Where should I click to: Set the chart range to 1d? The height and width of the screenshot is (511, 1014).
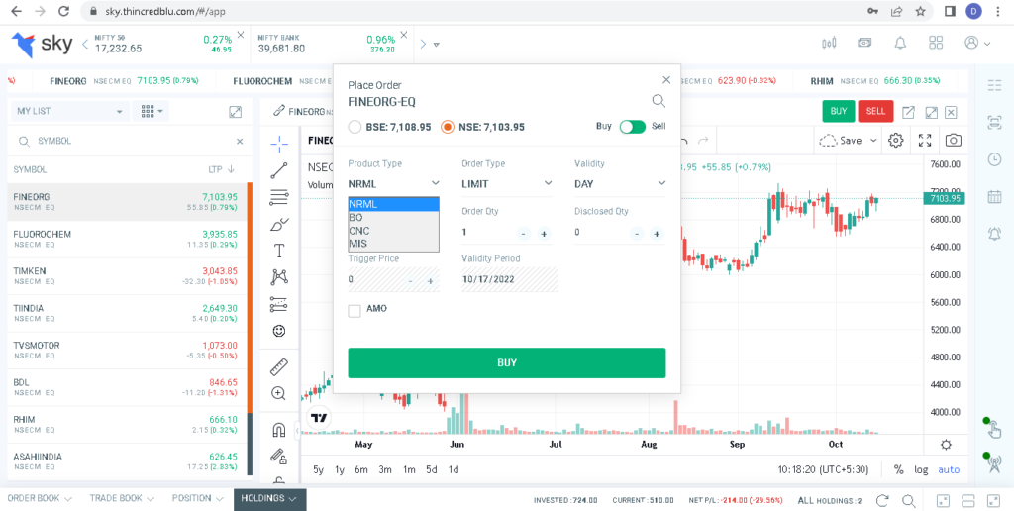454,470
